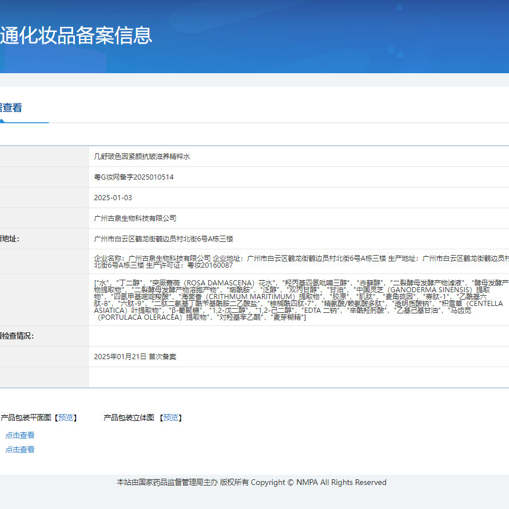This screenshot has width=509, height=509.
Task: Click the 检查情况 row label
Action: click(x=17, y=336)
